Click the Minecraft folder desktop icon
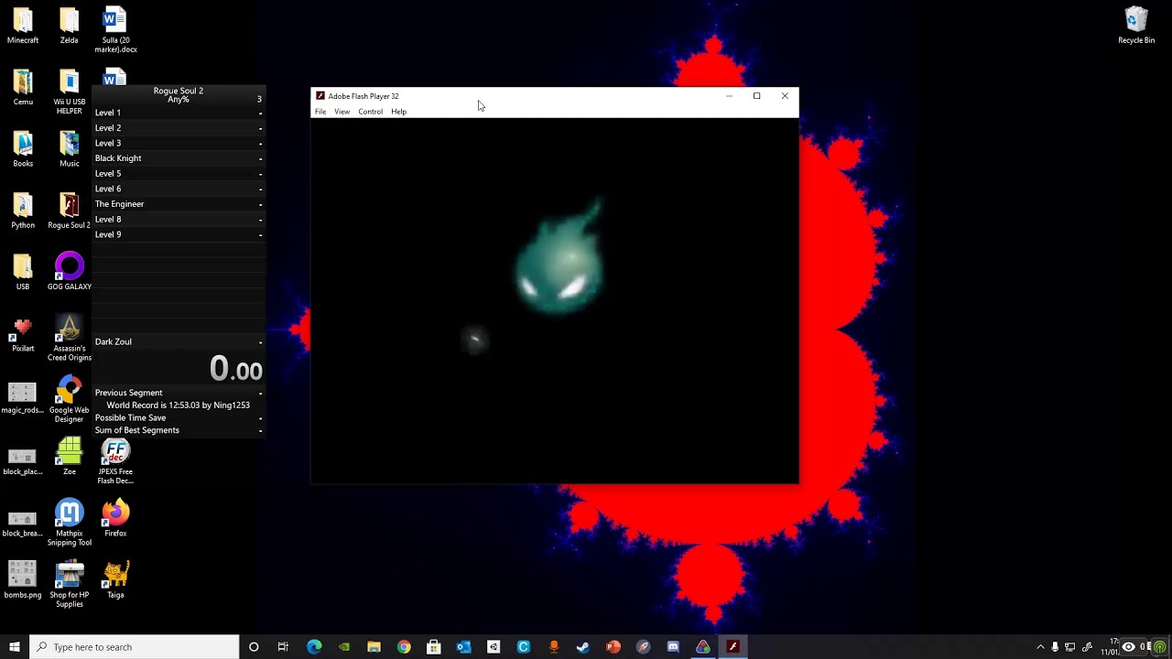The image size is (1172, 659). coord(23,27)
